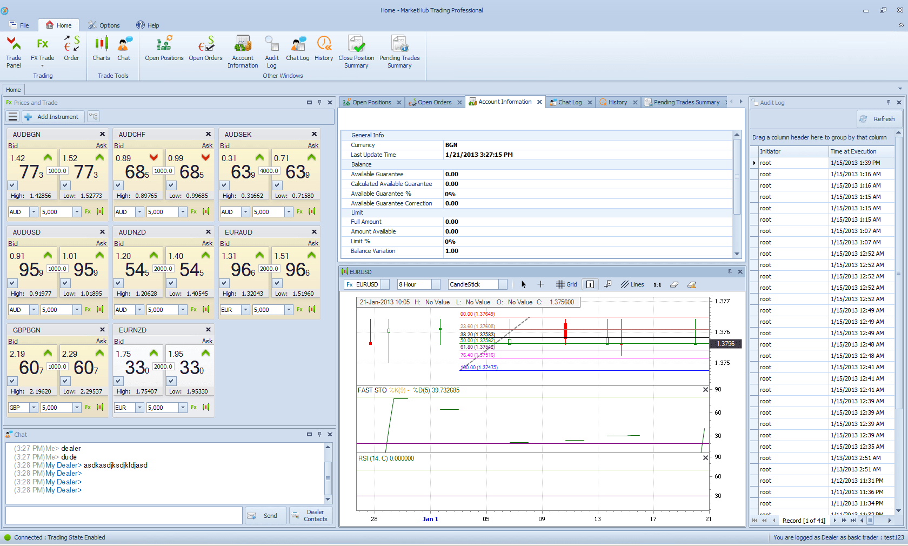Toggle the EURAUD bid checkbox
The image size is (908, 546).
tap(224, 283)
